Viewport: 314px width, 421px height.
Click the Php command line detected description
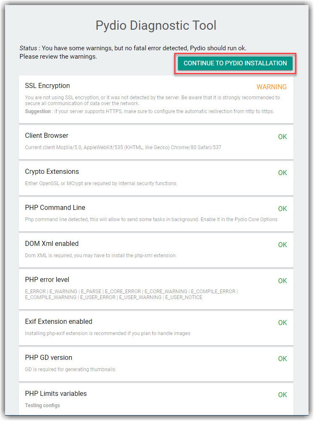[151, 220]
